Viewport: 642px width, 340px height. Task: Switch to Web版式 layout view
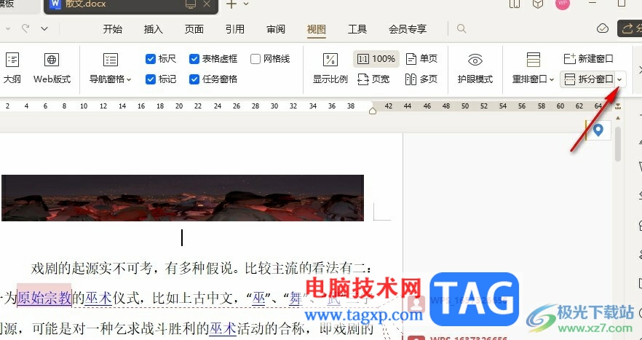coord(52,68)
